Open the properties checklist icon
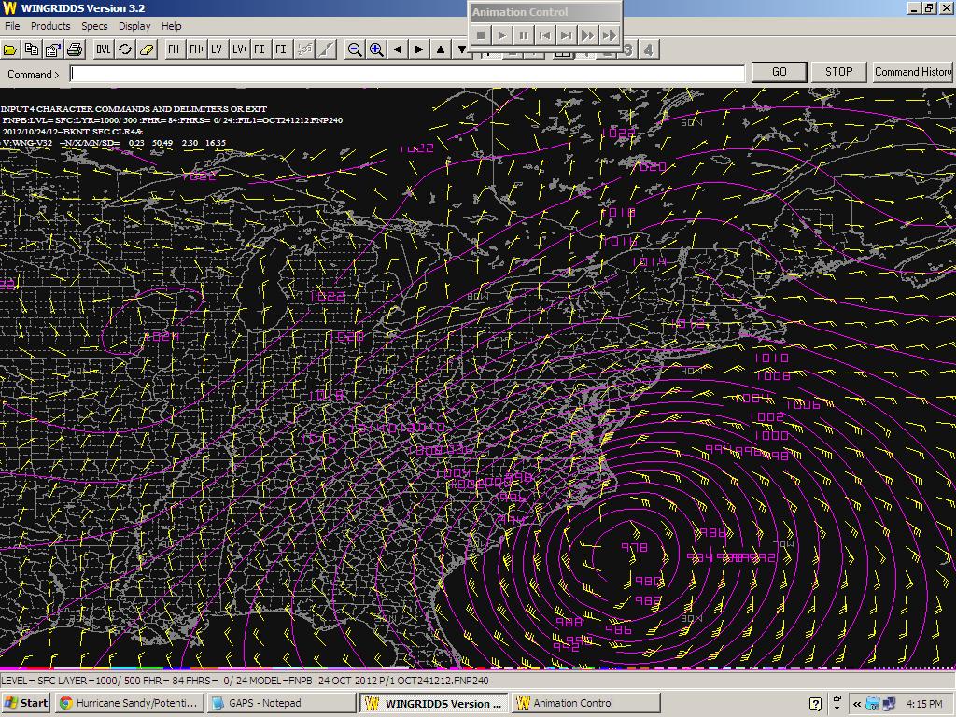Image resolution: width=956 pixels, height=717 pixels. click(53, 49)
